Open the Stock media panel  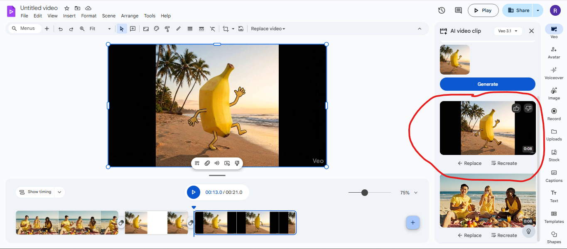[554, 155]
